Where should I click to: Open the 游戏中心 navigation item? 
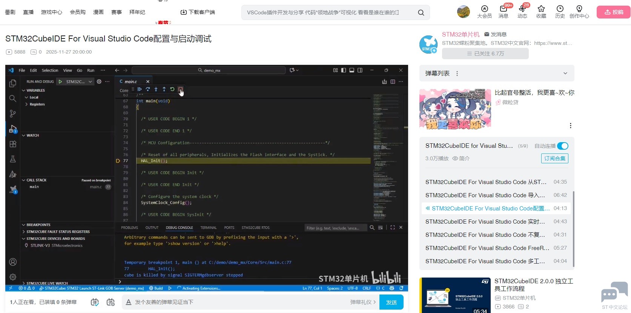coord(52,12)
